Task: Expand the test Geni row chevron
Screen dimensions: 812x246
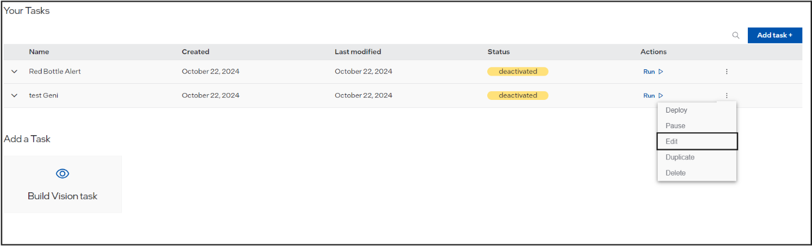Action: [14, 96]
